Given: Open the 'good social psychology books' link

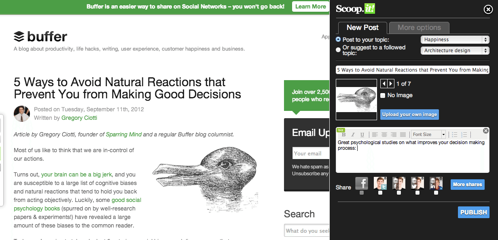Looking at the screenshot, I should point(77,204).
